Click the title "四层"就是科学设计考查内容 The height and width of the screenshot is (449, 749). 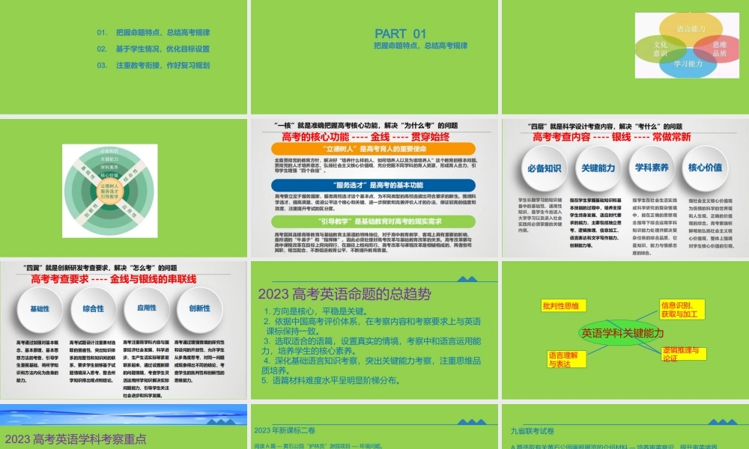pos(604,126)
